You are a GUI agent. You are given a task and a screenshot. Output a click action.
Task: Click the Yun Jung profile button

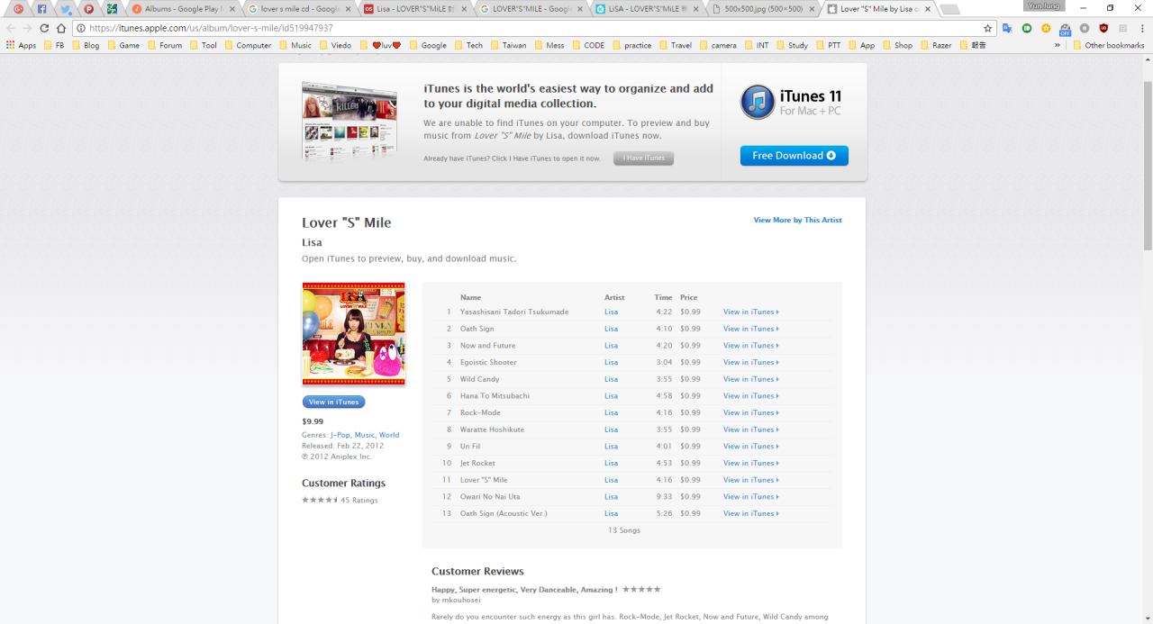1044,5
